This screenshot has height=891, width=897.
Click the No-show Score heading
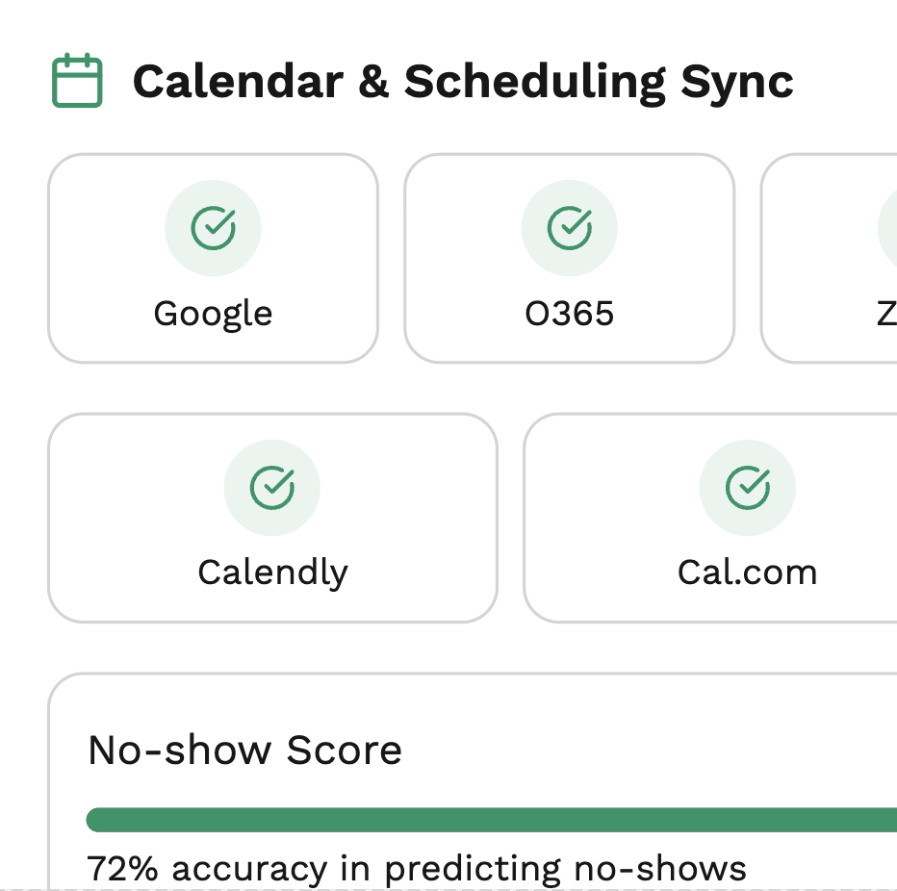[243, 750]
